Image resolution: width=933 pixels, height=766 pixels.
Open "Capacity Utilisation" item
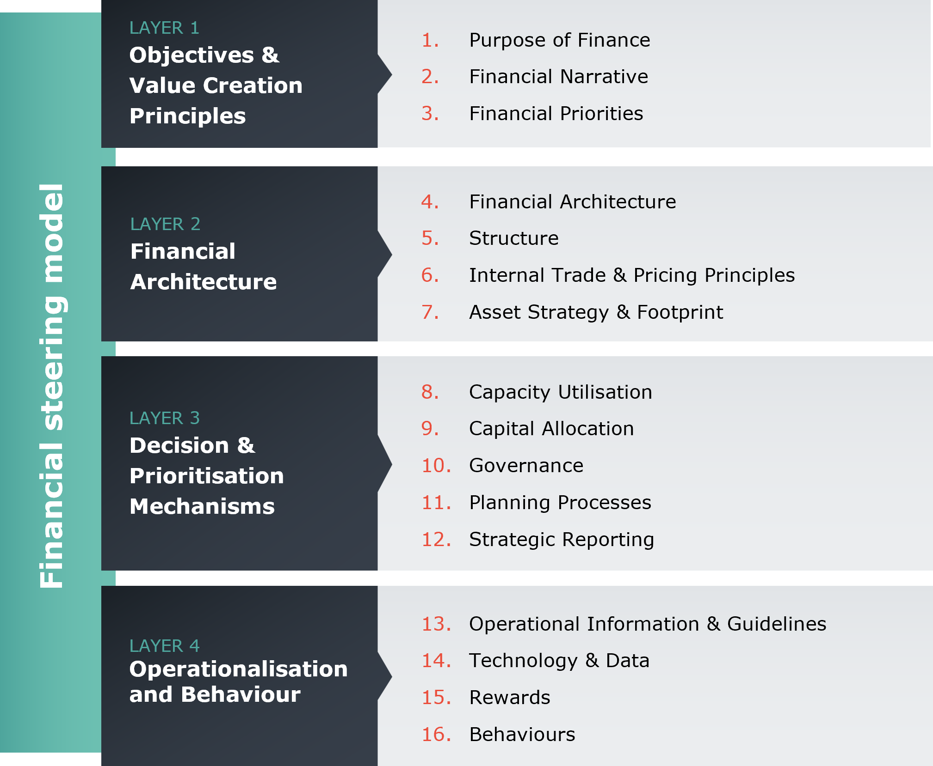(x=560, y=392)
